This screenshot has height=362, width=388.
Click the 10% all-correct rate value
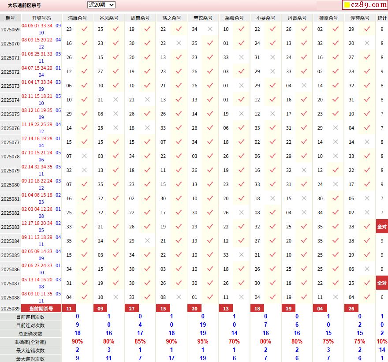pos(382,341)
